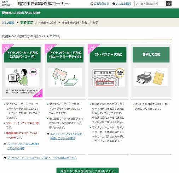This screenshot has height=173, width=179.
Task: Click external-link icon beside smartphone models link
Action: click(5, 144)
